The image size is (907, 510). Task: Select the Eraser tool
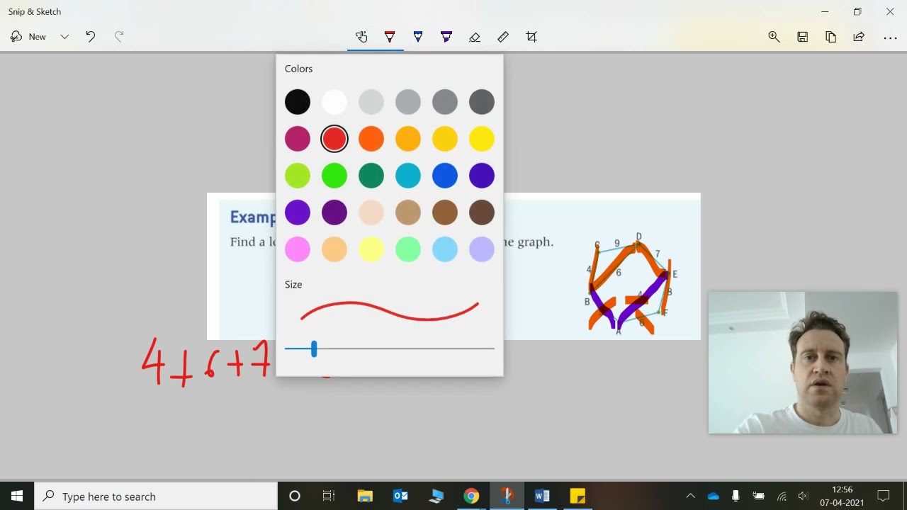tap(475, 37)
